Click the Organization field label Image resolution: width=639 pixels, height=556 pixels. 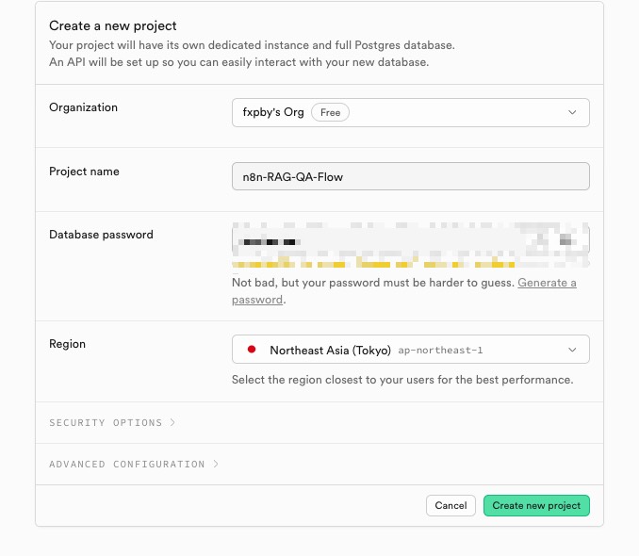83,107
